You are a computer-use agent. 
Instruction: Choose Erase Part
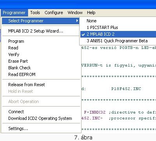[41, 61]
